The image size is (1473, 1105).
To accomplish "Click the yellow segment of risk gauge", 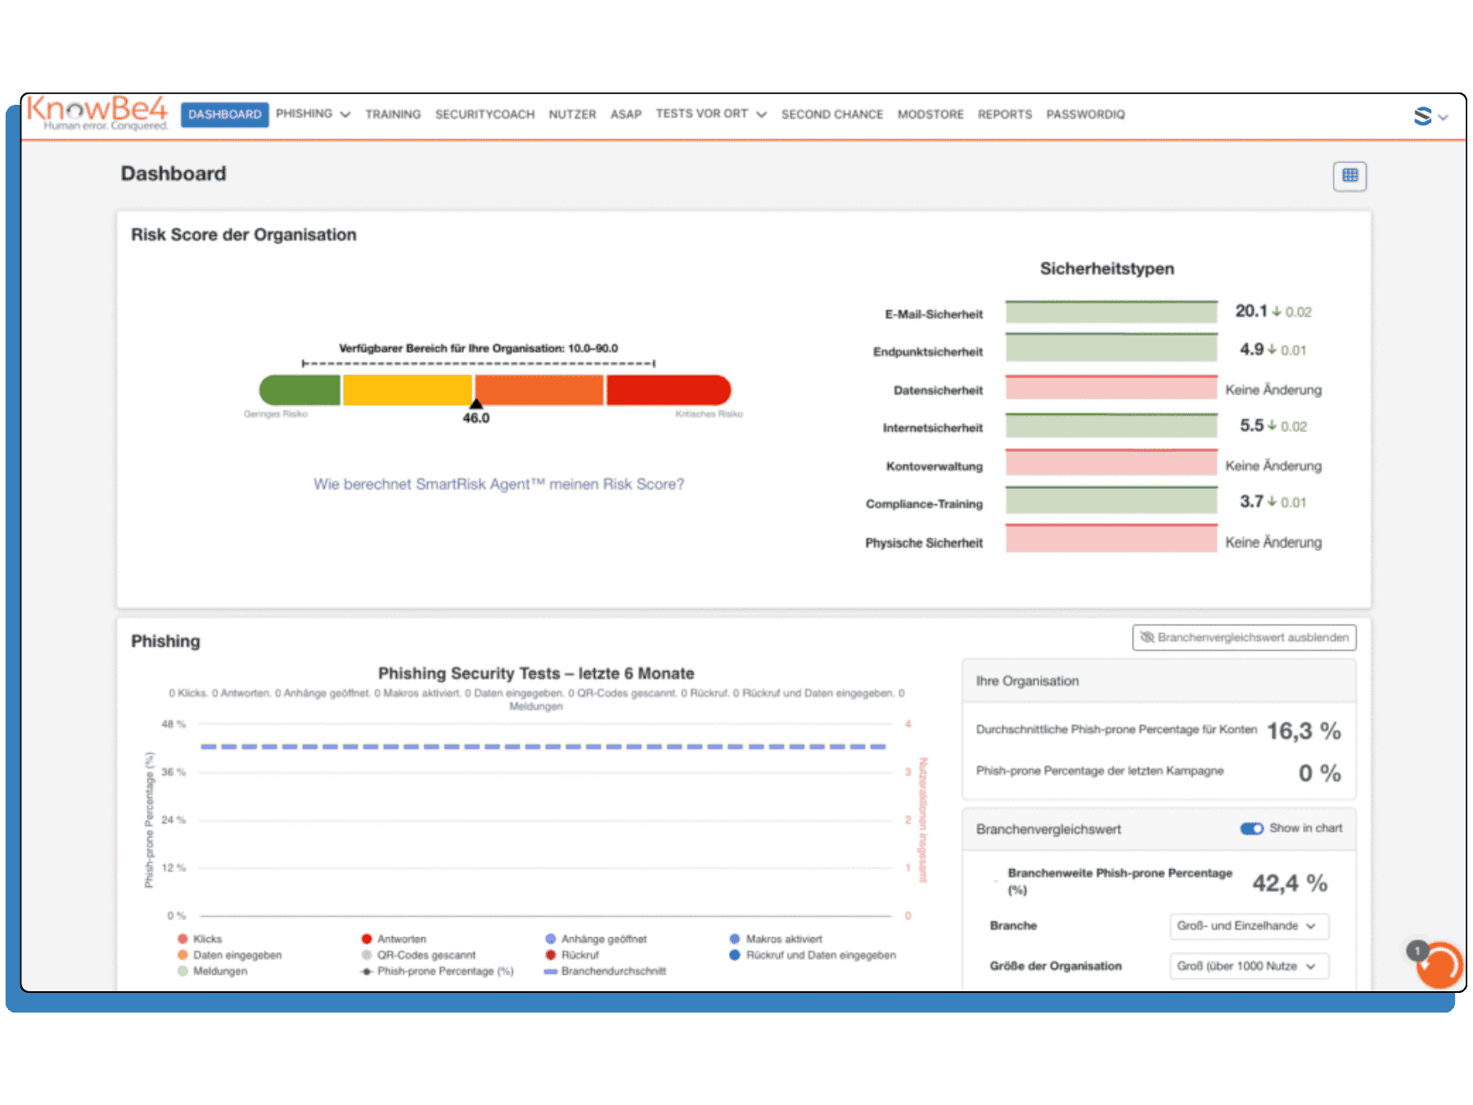I will tap(407, 390).
